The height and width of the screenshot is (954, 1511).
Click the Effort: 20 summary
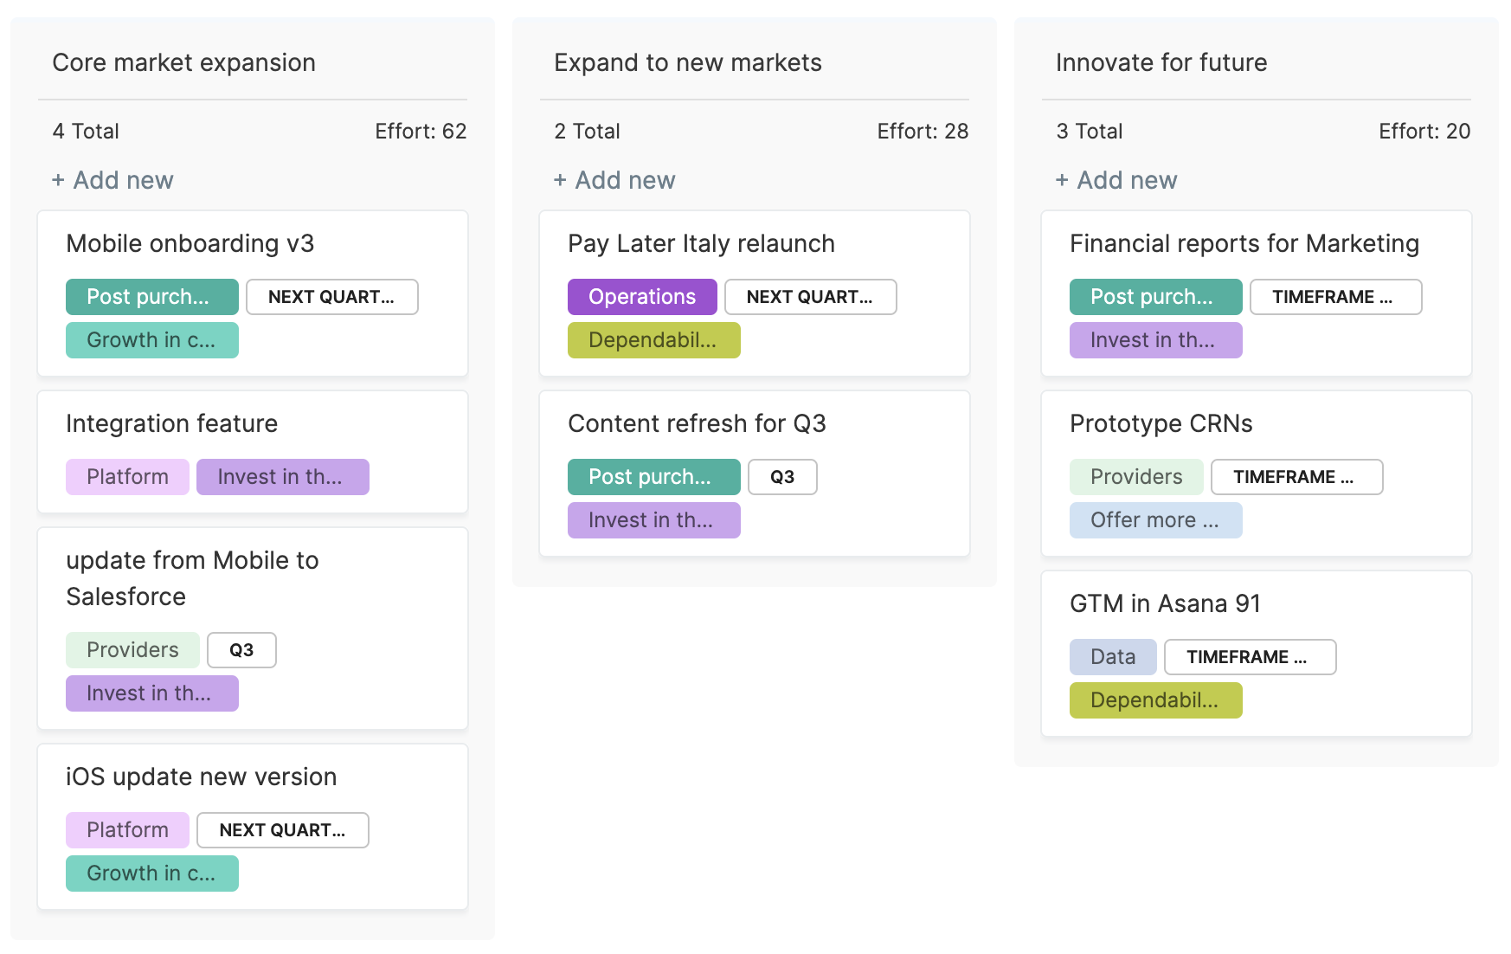coord(1424,132)
